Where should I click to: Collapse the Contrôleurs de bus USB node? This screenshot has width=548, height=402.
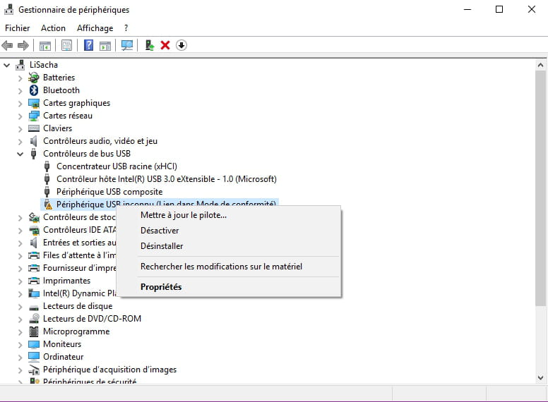pos(20,154)
